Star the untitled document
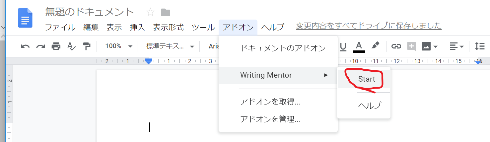 (150, 13)
